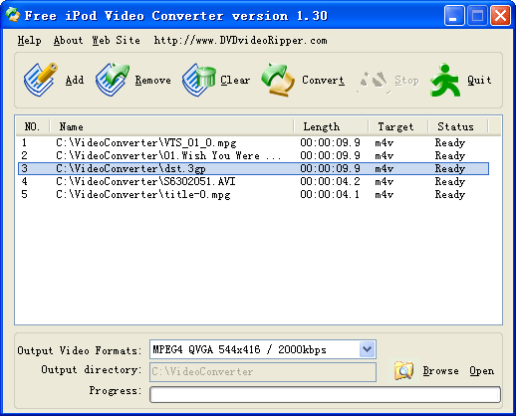Open the About menu
The height and width of the screenshot is (416, 516).
(68, 41)
